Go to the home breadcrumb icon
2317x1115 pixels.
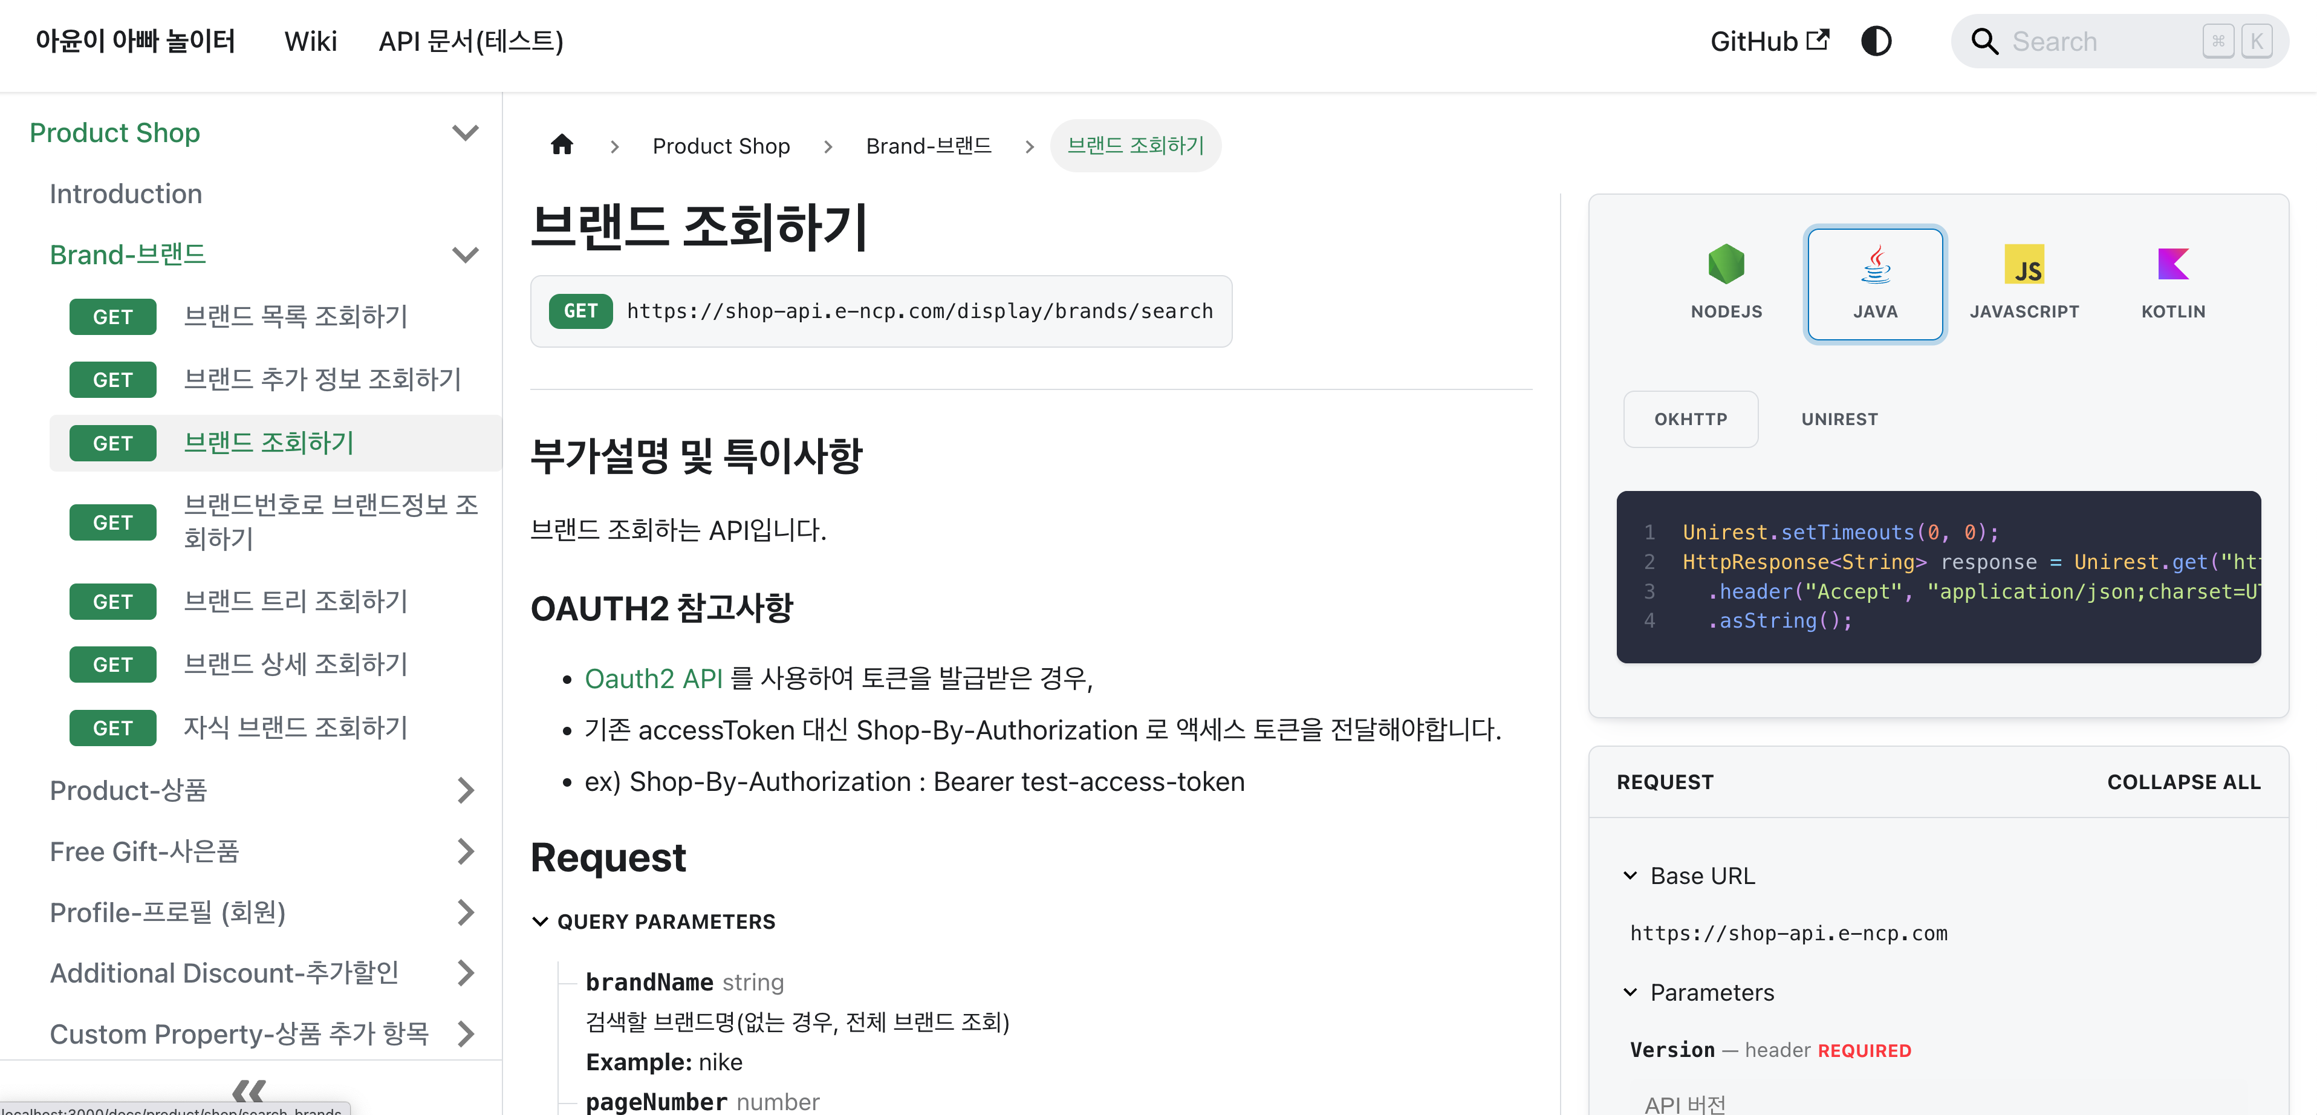562,145
